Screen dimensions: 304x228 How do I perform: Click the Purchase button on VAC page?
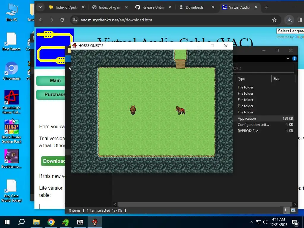[51, 94]
